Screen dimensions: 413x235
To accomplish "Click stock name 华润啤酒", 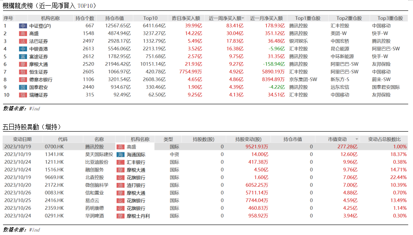I will point(94,216).
